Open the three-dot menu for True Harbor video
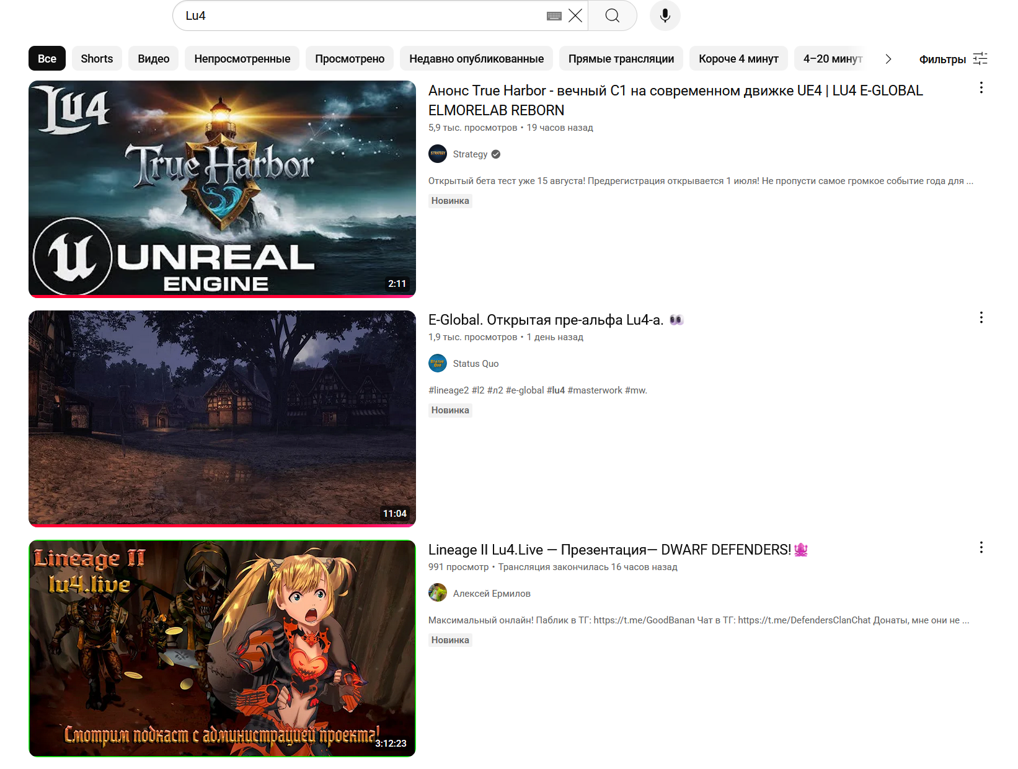 (981, 87)
